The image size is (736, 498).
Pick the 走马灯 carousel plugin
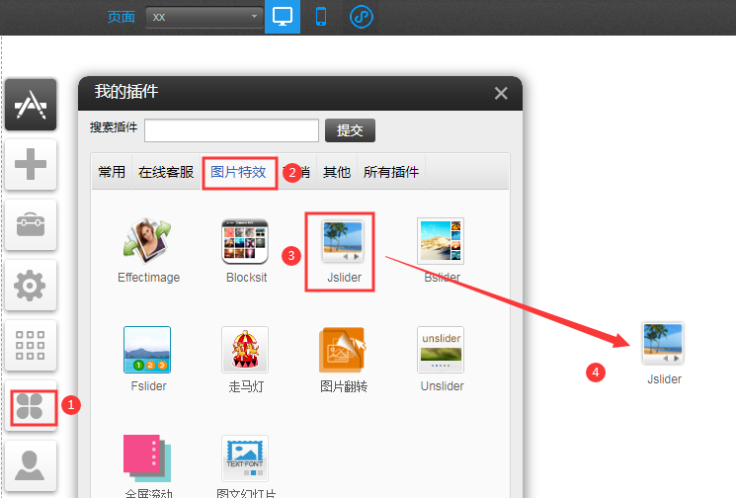point(245,361)
